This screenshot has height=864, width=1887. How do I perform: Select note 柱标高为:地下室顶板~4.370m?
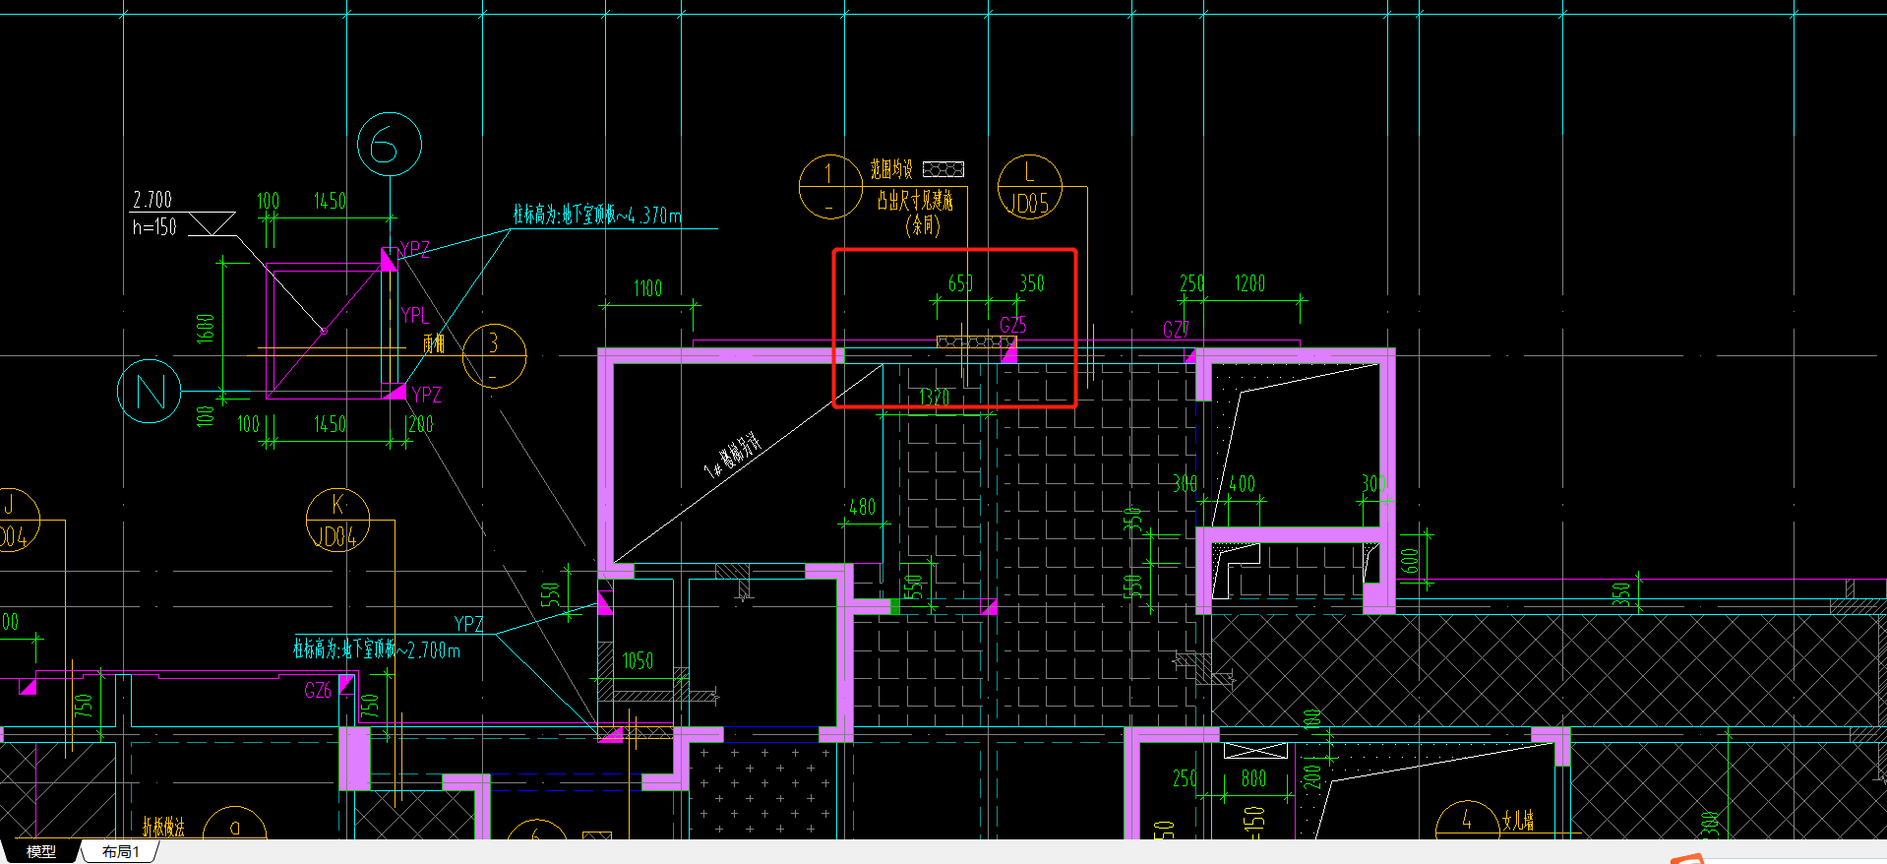(597, 215)
